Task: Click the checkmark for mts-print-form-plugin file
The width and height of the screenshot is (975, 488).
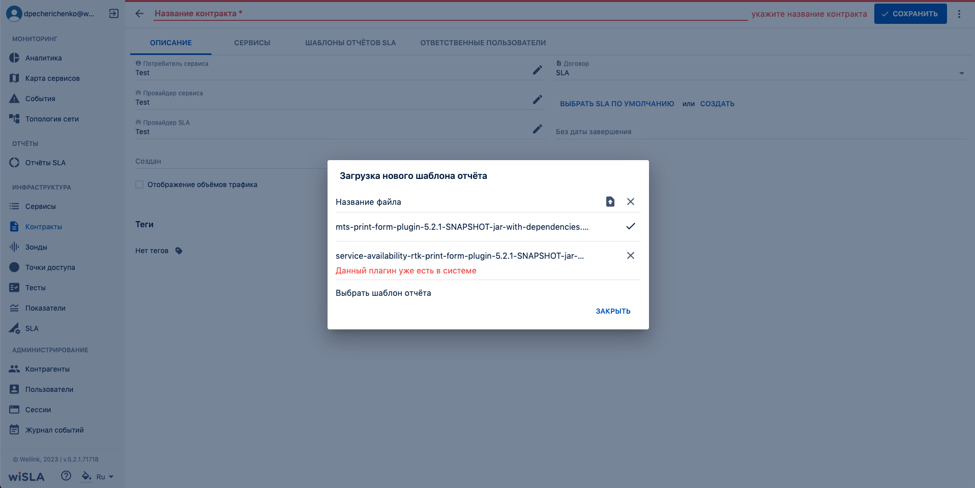Action: (631, 226)
